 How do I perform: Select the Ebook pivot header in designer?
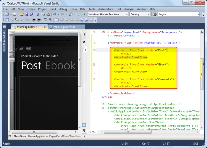click(x=61, y=65)
